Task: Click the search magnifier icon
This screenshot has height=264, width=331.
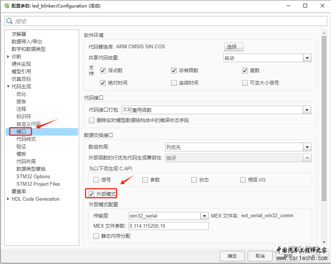Action: pos(9,21)
